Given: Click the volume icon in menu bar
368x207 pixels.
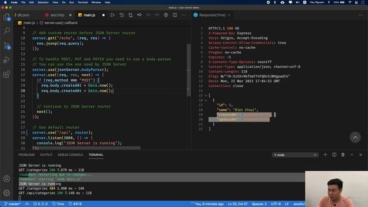Looking at the screenshot, I should click(298, 2).
